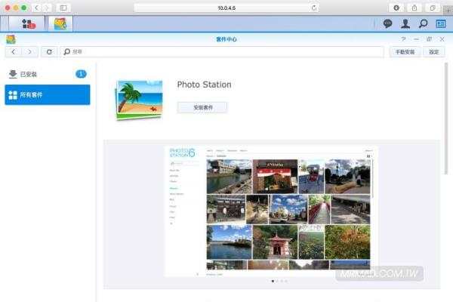The height and width of the screenshot is (302, 453).
Task: Open widgets panel icon
Action: (x=441, y=23)
